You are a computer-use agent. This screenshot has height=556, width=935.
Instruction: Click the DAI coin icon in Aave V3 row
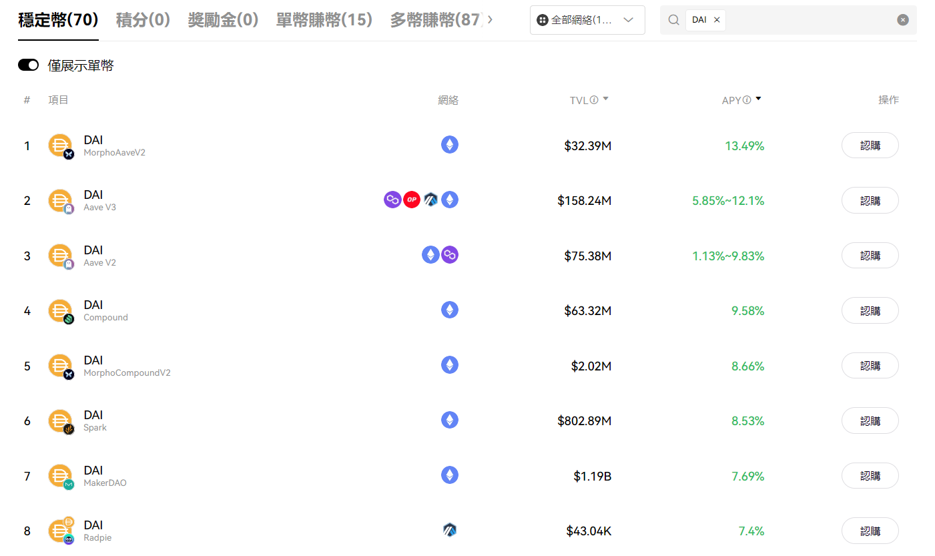tap(60, 200)
